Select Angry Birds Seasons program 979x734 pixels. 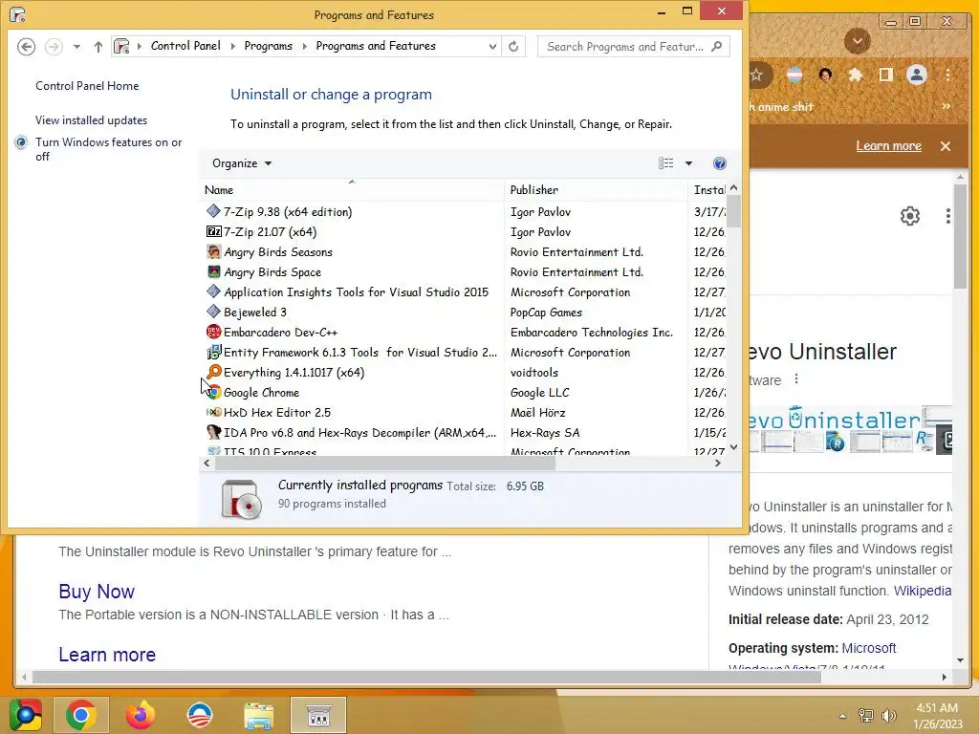[x=278, y=252]
